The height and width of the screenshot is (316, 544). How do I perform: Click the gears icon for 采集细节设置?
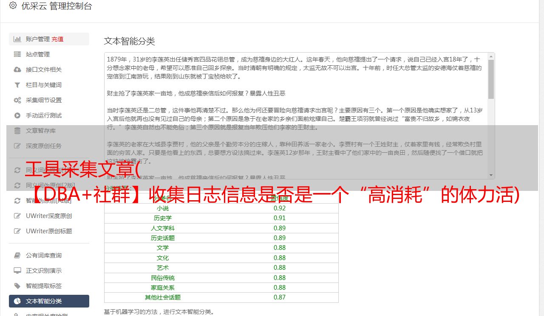17,100
